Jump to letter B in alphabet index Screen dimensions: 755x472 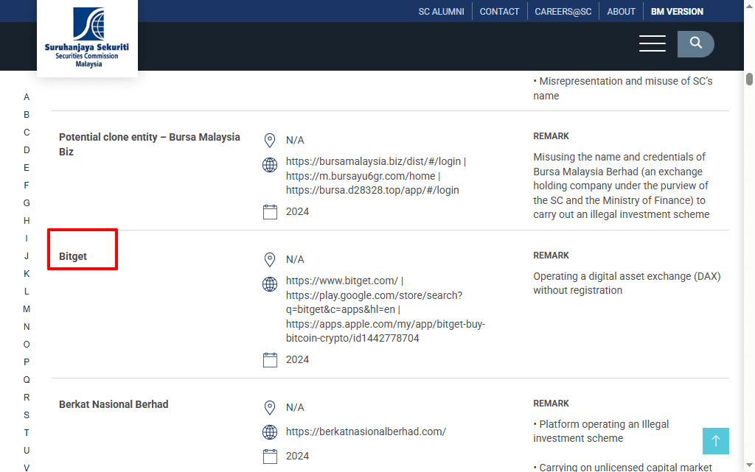(x=27, y=115)
